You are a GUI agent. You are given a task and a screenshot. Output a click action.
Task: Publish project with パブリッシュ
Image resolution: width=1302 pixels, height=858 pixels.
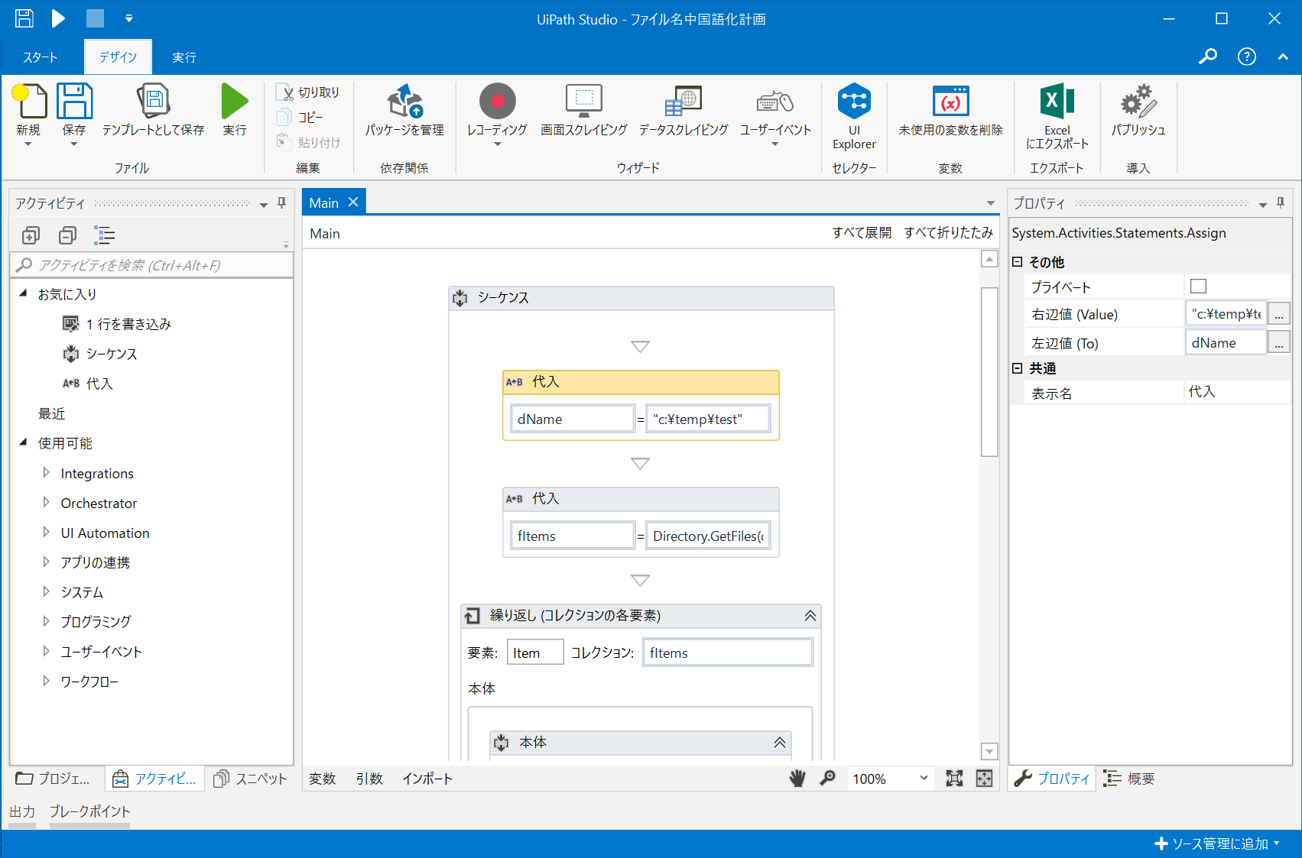pyautogui.click(x=1138, y=102)
